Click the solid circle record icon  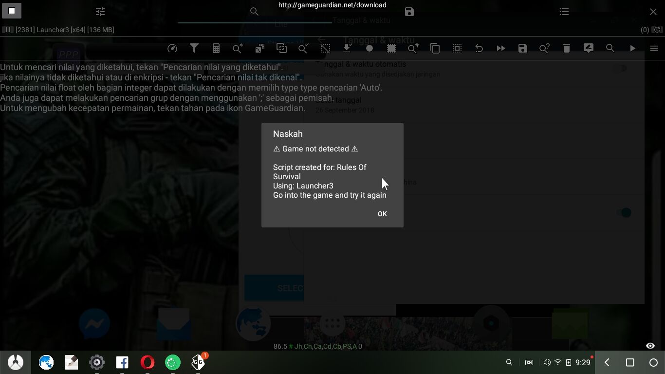coord(369,48)
